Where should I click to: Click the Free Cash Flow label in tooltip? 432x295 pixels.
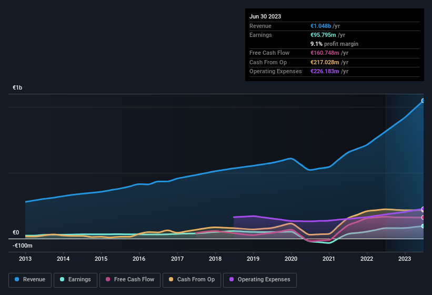point(269,53)
